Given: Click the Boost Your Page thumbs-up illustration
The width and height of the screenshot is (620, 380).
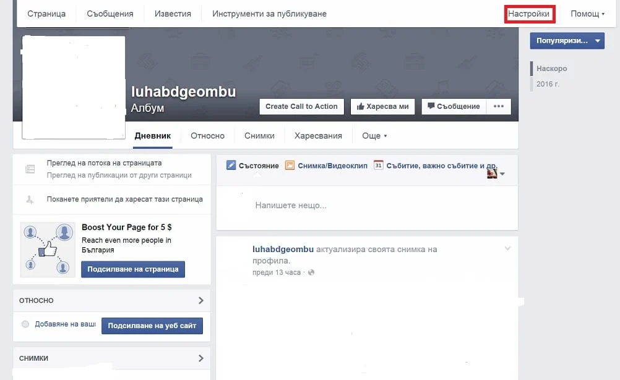Looking at the screenshot, I should pyautogui.click(x=48, y=250).
